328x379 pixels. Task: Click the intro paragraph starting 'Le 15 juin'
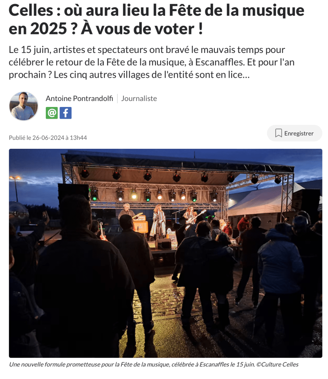[151, 62]
